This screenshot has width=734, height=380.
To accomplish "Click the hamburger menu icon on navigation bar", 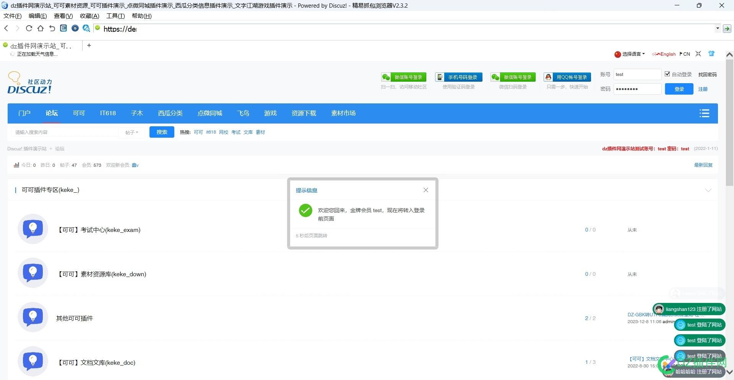I will click(704, 113).
